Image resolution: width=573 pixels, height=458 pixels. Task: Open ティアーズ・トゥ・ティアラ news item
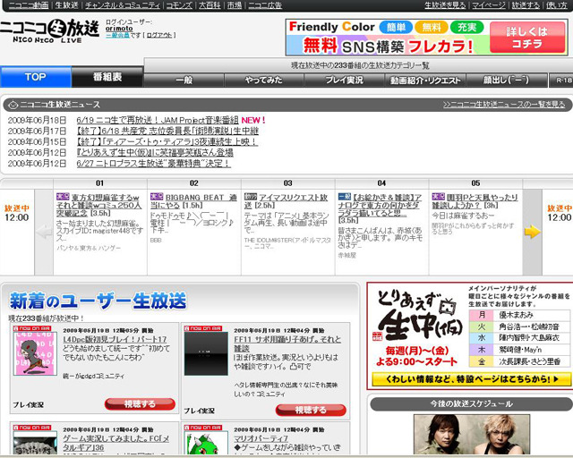[167, 141]
